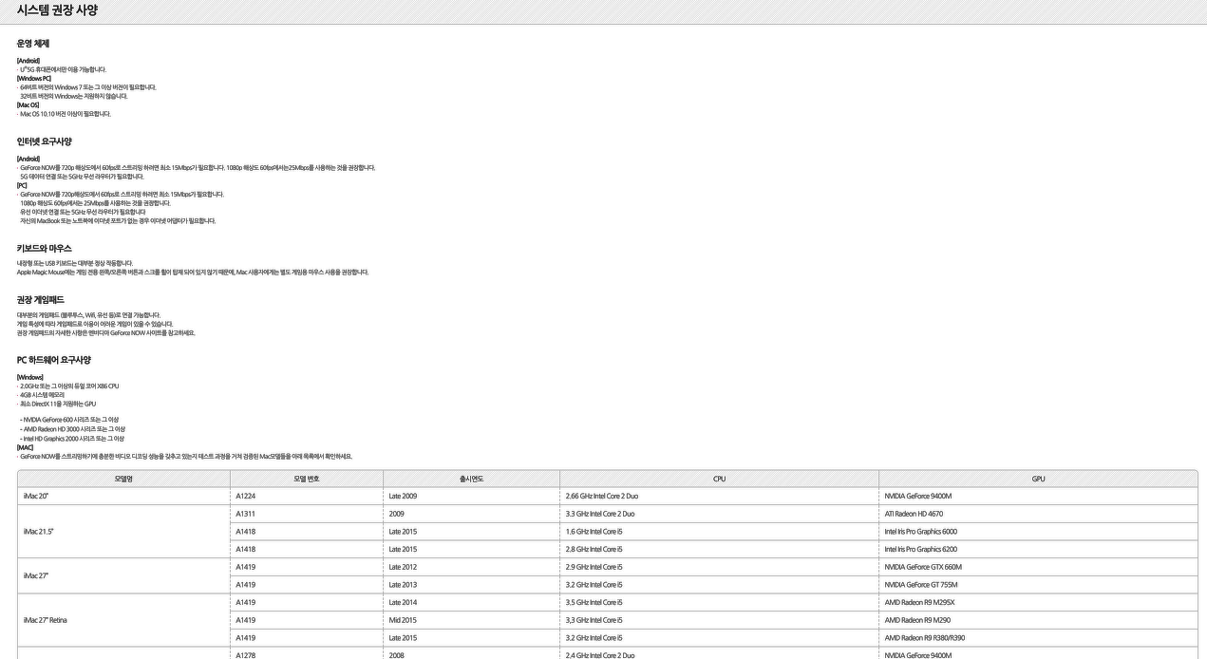The width and height of the screenshot is (1207, 659).
Task: Click the 모델 번호 column header
Action: point(306,479)
